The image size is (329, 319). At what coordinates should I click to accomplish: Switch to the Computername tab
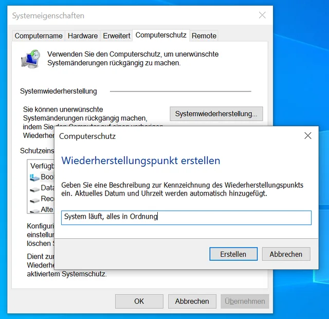39,36
